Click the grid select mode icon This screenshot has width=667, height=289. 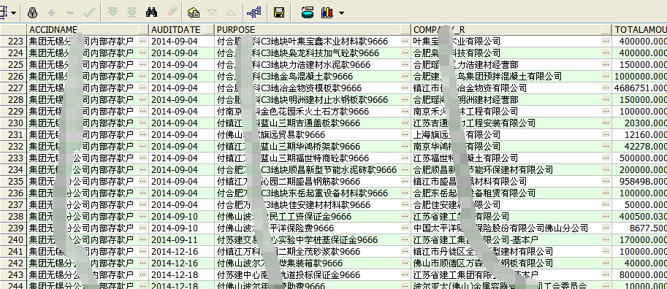[4, 12]
